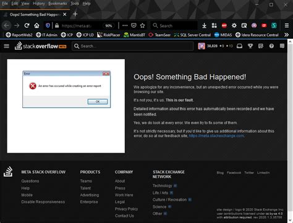This screenshot has height=223, width=293.
Task: Open the IT Admin bookmark
Action: coord(46,35)
